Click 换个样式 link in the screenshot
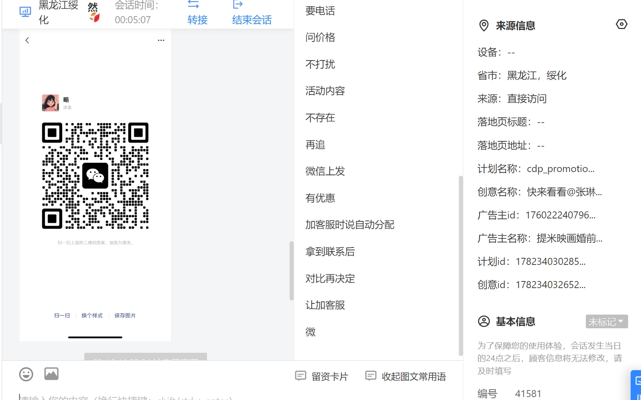The height and width of the screenshot is (400, 641). coord(92,315)
